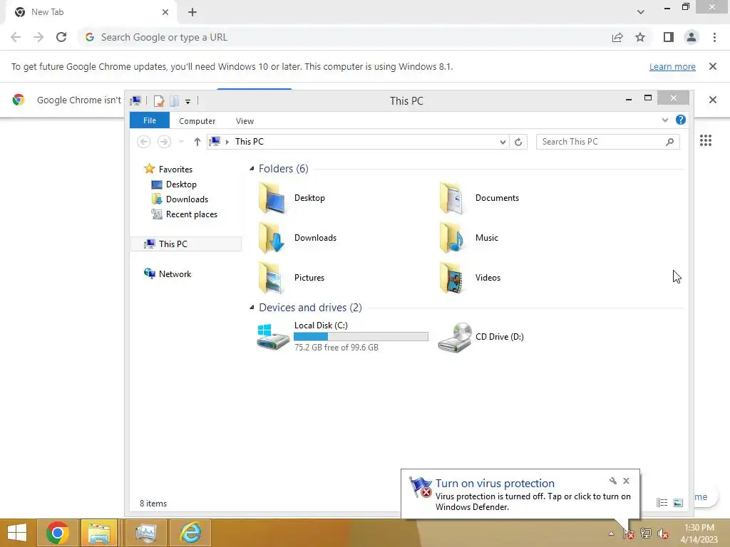Click the Properties quick access toolbar icon

(159, 101)
